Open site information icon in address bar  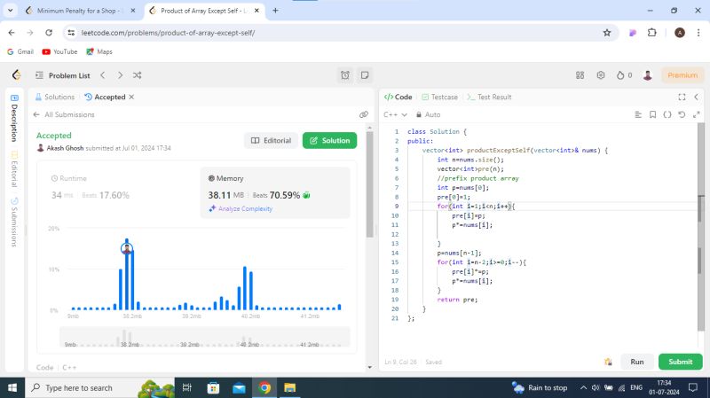[x=71, y=33]
